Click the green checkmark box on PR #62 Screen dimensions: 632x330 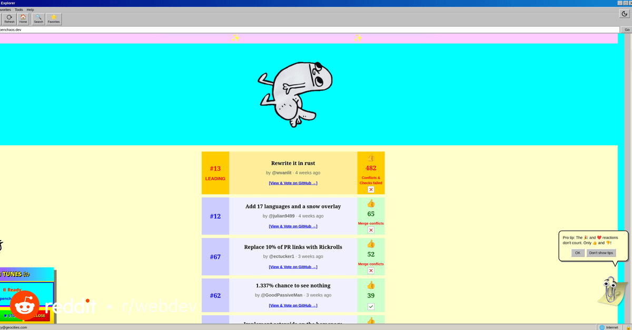pyautogui.click(x=371, y=306)
